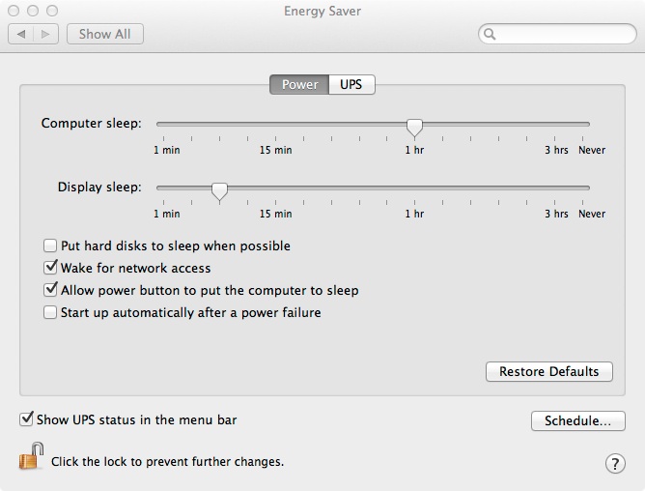
Task: Click the lock icon to prevent changes
Action: 31,456
